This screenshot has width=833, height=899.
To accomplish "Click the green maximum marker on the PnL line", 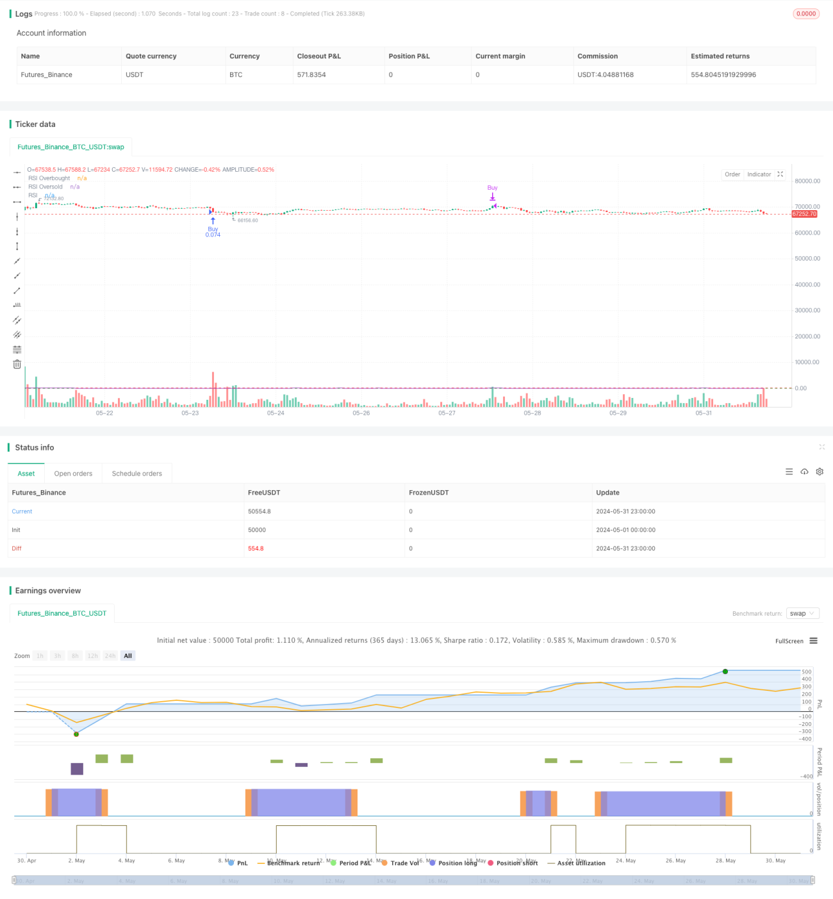I will tap(725, 672).
